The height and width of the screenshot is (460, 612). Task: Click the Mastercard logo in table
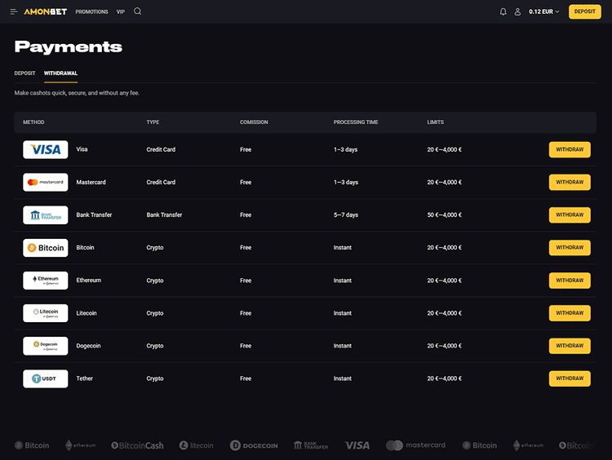click(x=45, y=182)
